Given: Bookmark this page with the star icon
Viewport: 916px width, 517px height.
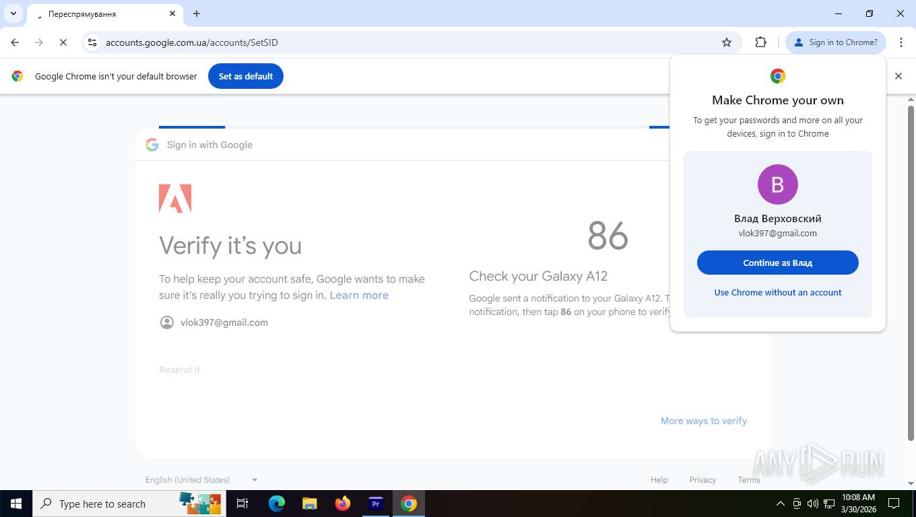Looking at the screenshot, I should (727, 42).
